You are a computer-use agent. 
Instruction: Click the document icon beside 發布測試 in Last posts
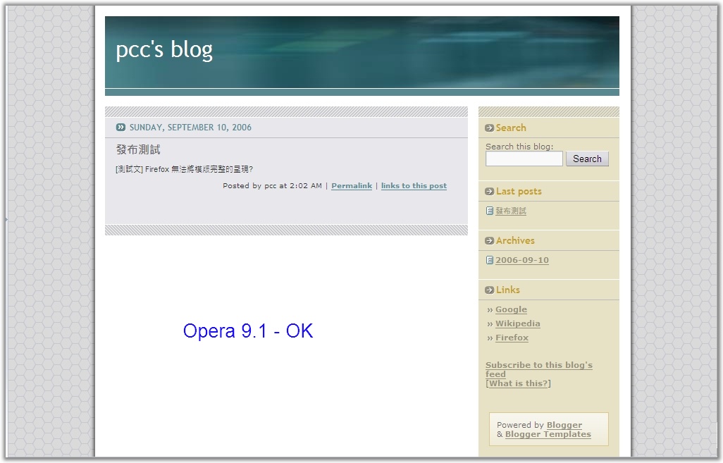(490, 211)
